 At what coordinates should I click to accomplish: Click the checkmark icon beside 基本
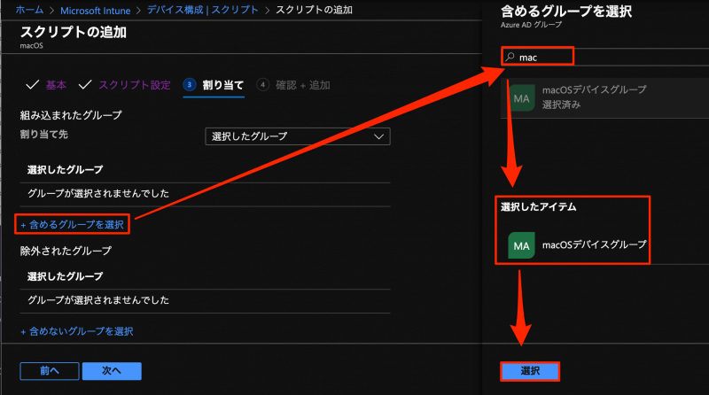point(32,84)
